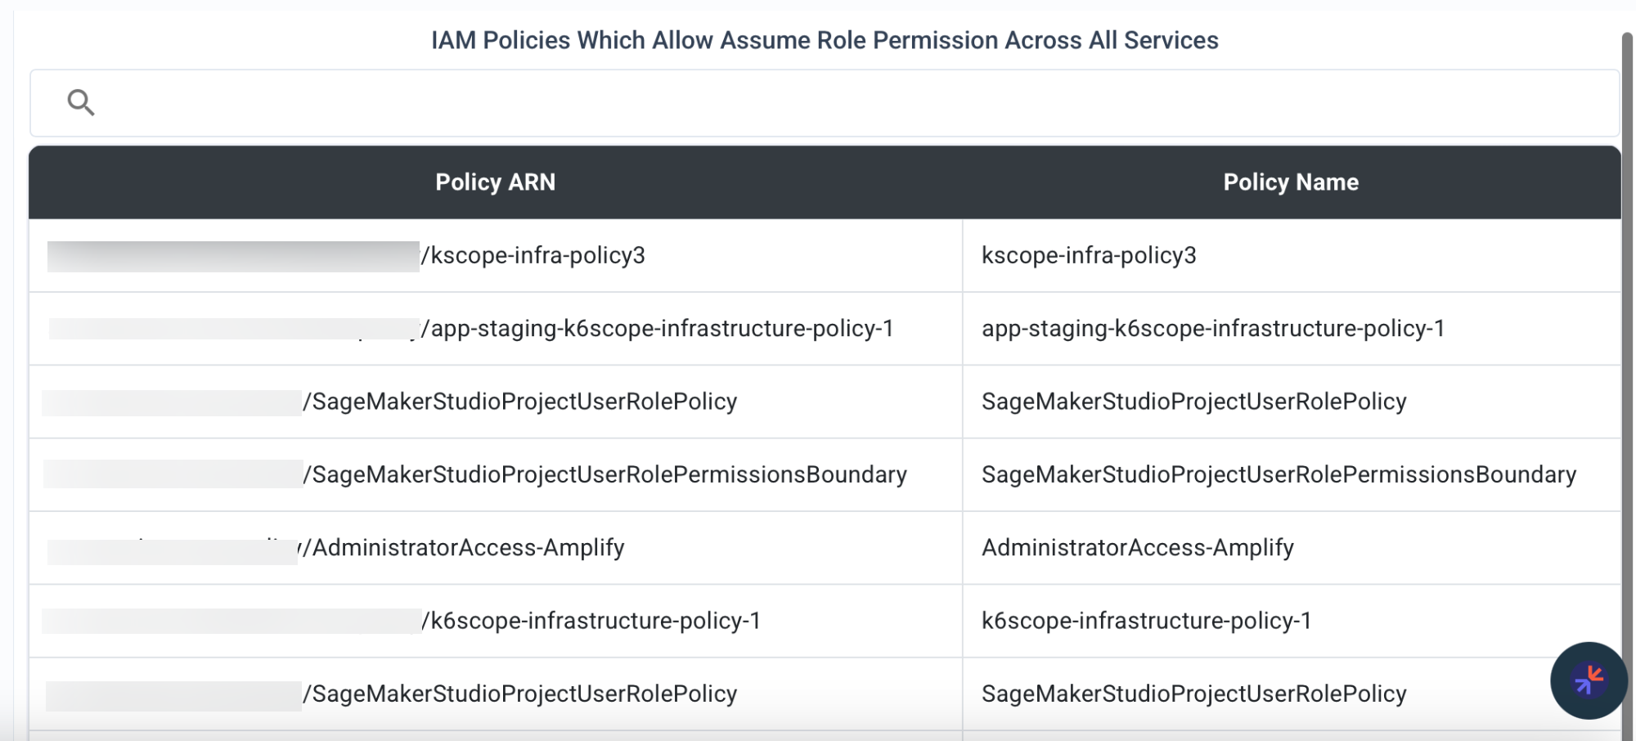Select SageMakerStudioProjectUserRolePermissionsBoundary ARN cell
Viewport: 1636px width, 741px height.
pyautogui.click(x=496, y=474)
